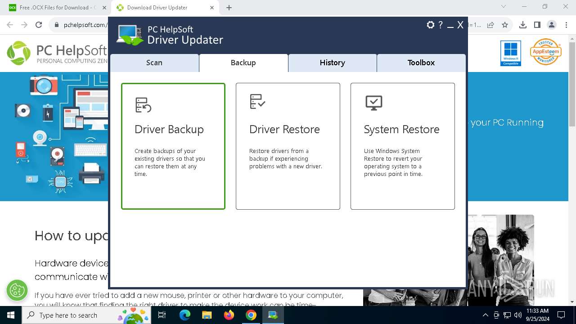Click the Driver Backup card icon
Viewport: 576px width, 324px height.
143,105
